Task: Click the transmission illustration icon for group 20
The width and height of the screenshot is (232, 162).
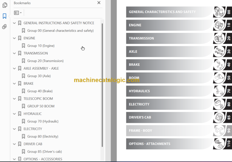Action: point(219,38)
